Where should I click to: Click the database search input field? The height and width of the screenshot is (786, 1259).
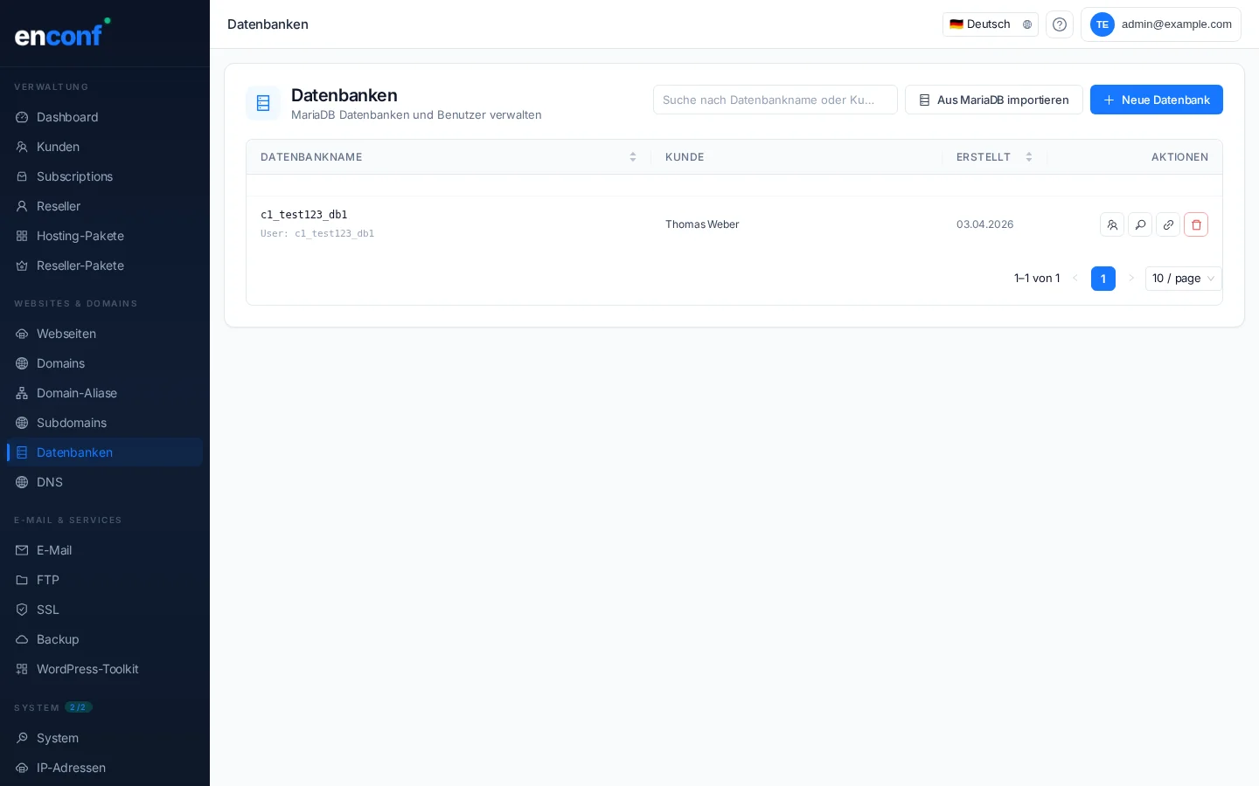pyautogui.click(x=775, y=100)
